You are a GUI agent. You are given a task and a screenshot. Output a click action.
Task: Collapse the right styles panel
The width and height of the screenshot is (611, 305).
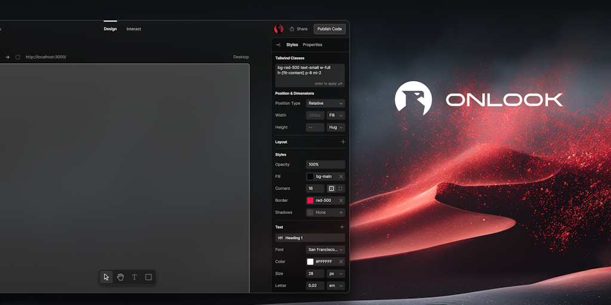coord(278,45)
